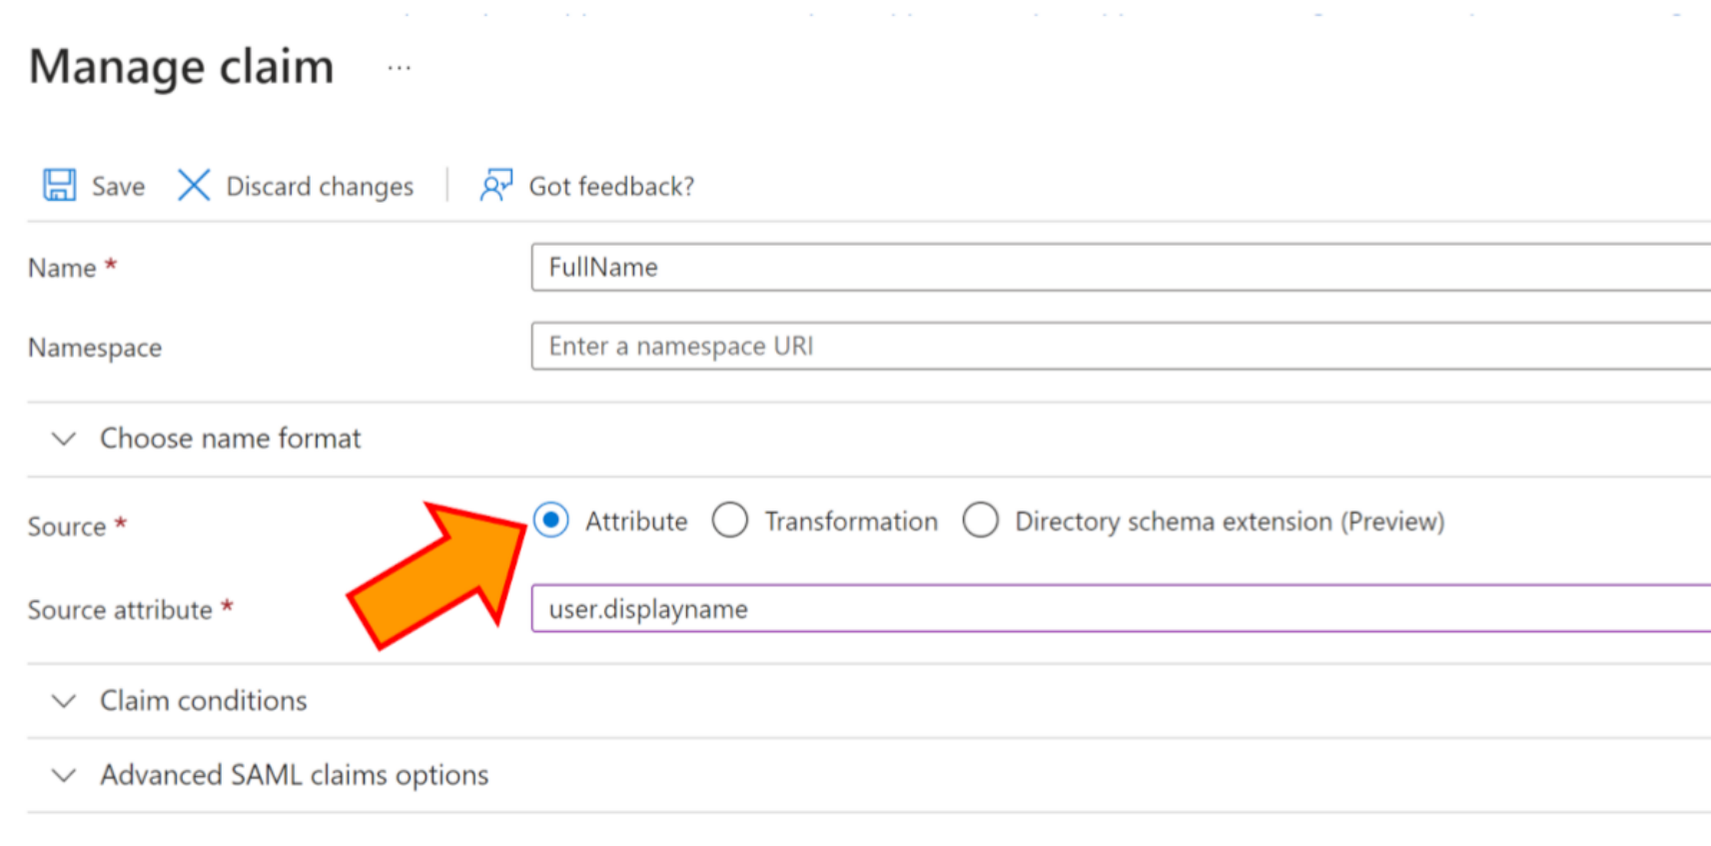Select Directory schema extension (Preview) radio

click(981, 520)
